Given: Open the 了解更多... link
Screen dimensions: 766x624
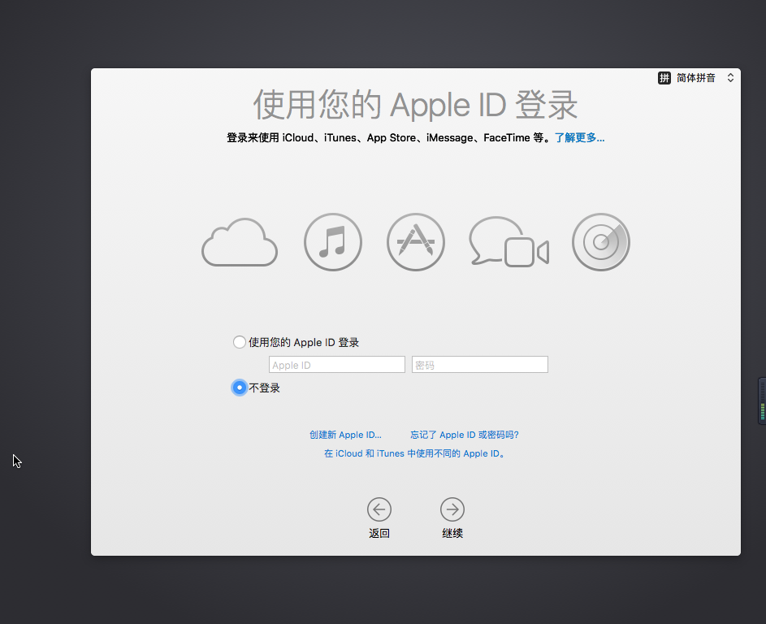Looking at the screenshot, I should [x=579, y=138].
